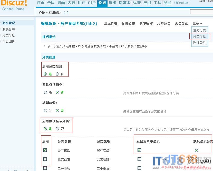Screen dimensions: 213x171
Task: Set 发帖必须归类 to 是
Action: click(x=45, y=92)
